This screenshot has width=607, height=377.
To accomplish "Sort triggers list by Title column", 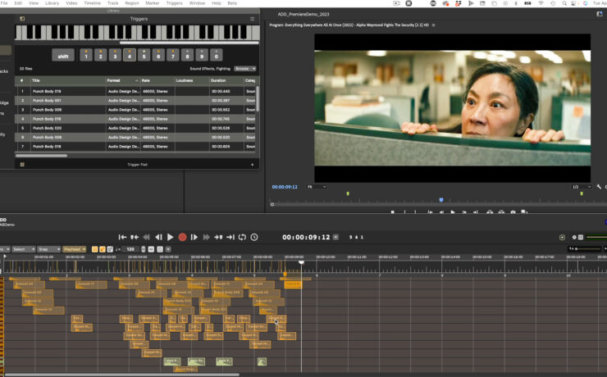I will coord(68,80).
